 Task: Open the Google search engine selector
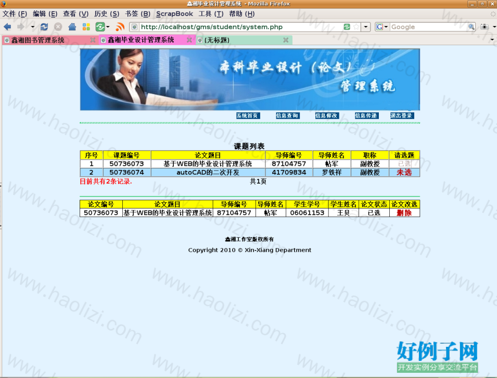[x=382, y=27]
